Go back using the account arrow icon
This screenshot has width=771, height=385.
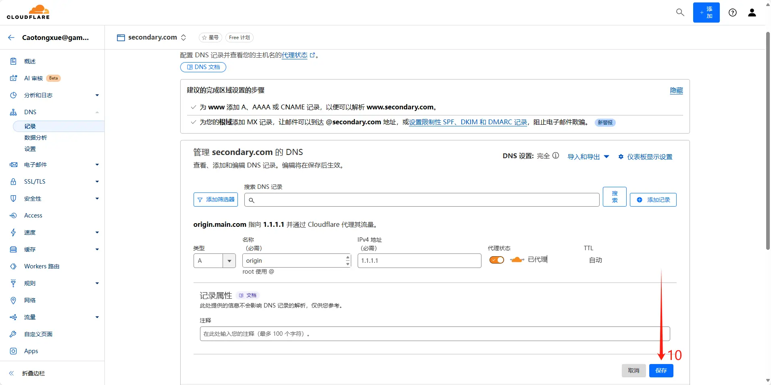11,38
